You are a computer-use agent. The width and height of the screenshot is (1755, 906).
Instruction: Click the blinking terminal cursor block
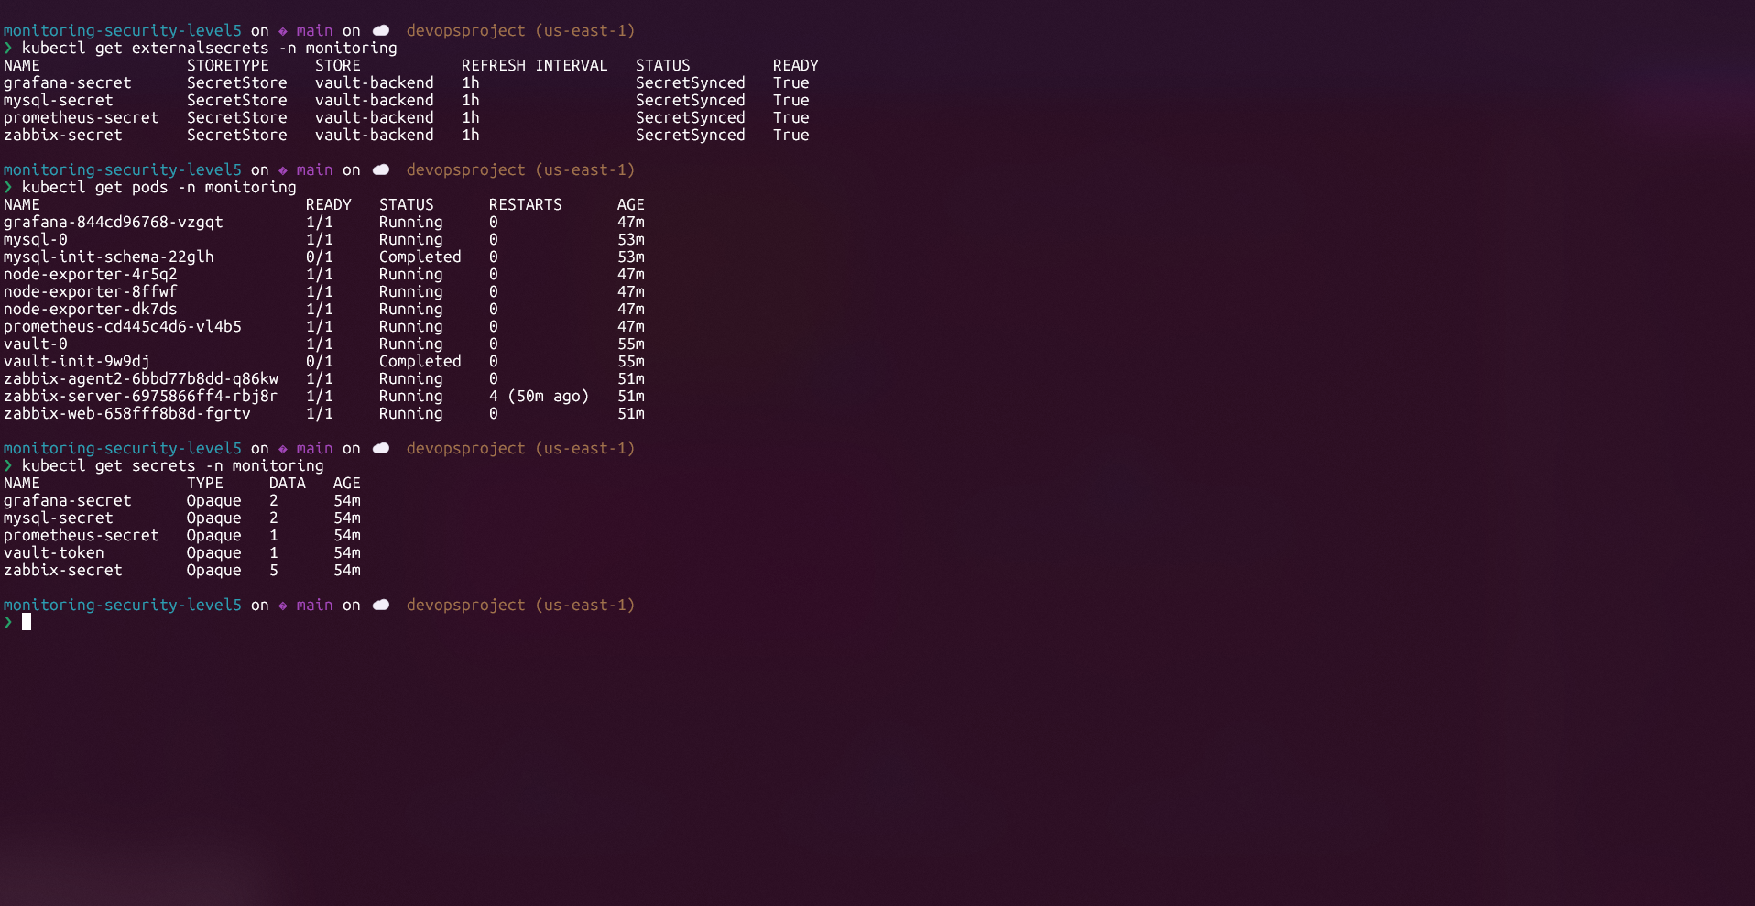coord(27,622)
